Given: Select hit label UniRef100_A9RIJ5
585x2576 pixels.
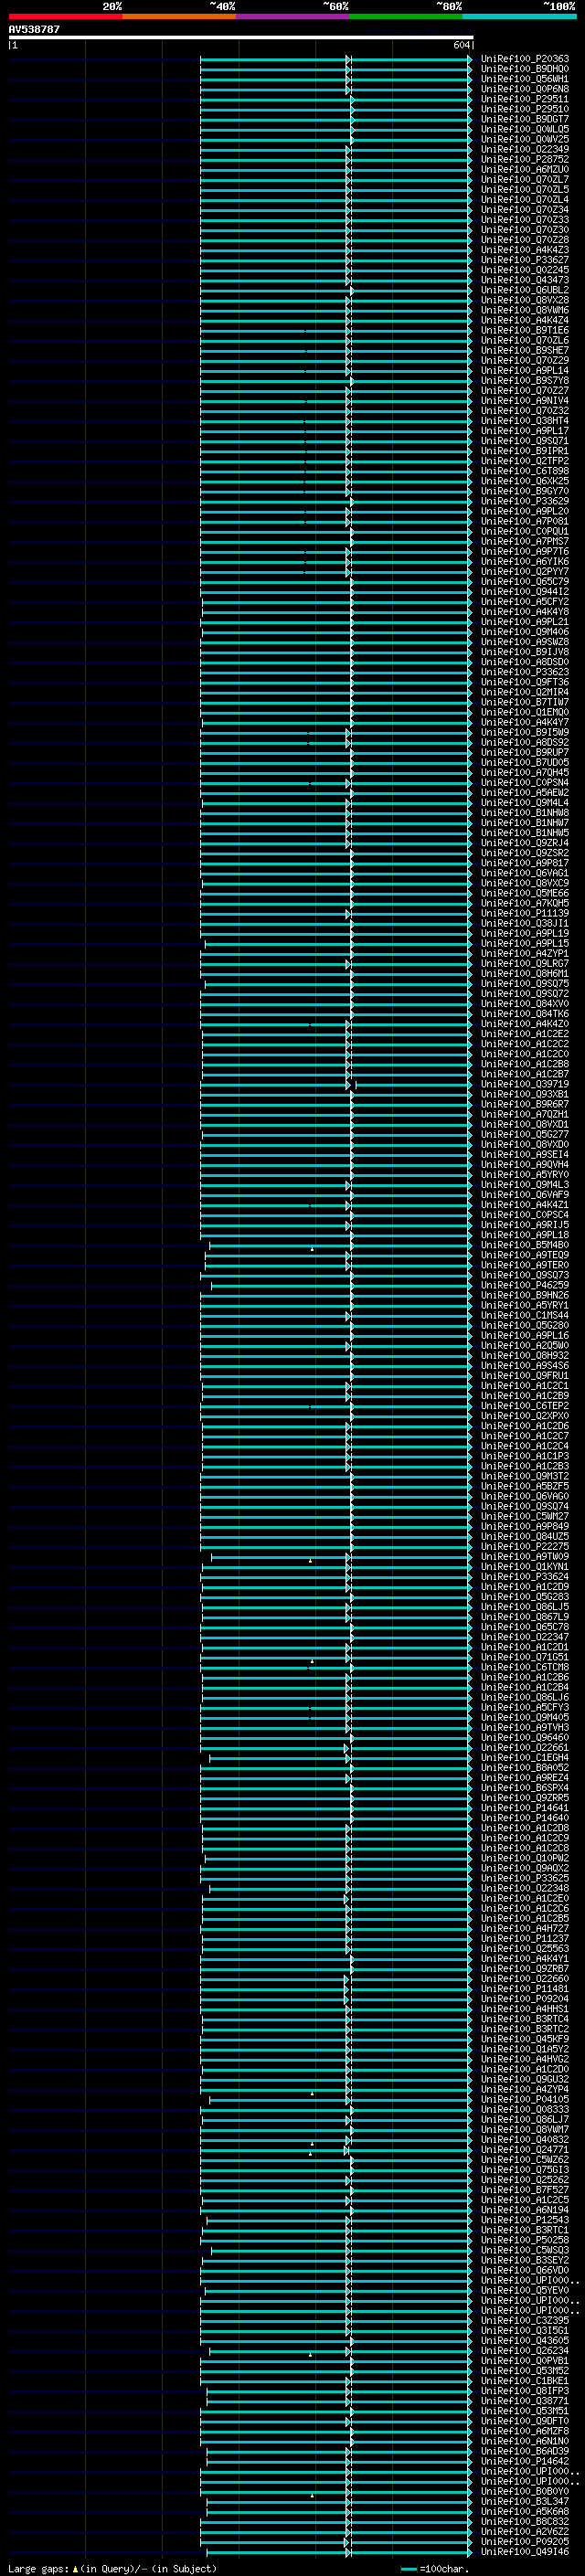Looking at the screenshot, I should point(525,1225).
